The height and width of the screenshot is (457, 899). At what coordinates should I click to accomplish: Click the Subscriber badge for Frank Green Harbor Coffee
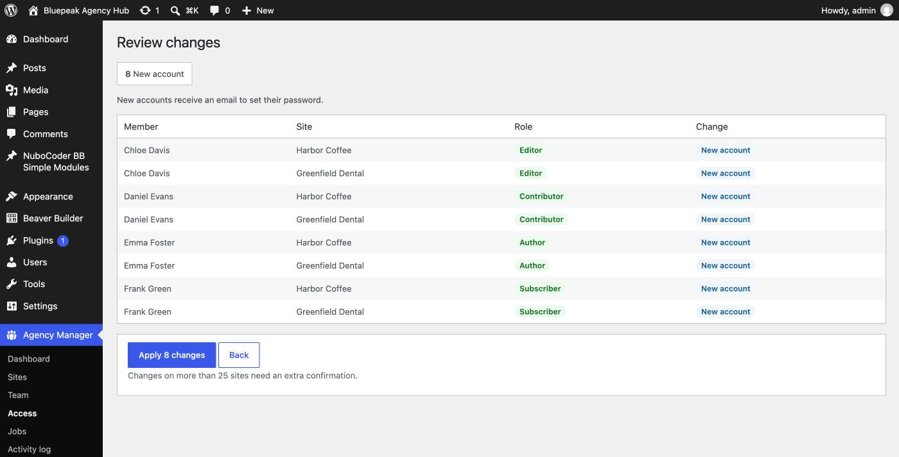(x=540, y=288)
